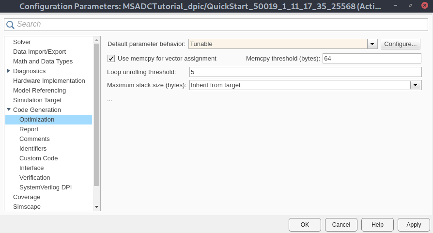Click the search magnifier icon
433x233 pixels.
(x=10, y=24)
